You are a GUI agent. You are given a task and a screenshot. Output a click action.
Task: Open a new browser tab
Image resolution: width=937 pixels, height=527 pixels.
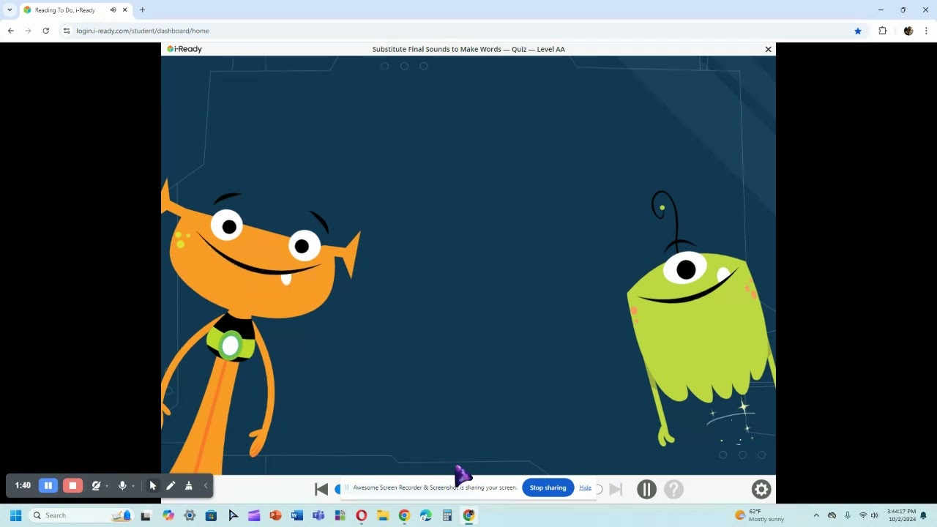click(142, 10)
